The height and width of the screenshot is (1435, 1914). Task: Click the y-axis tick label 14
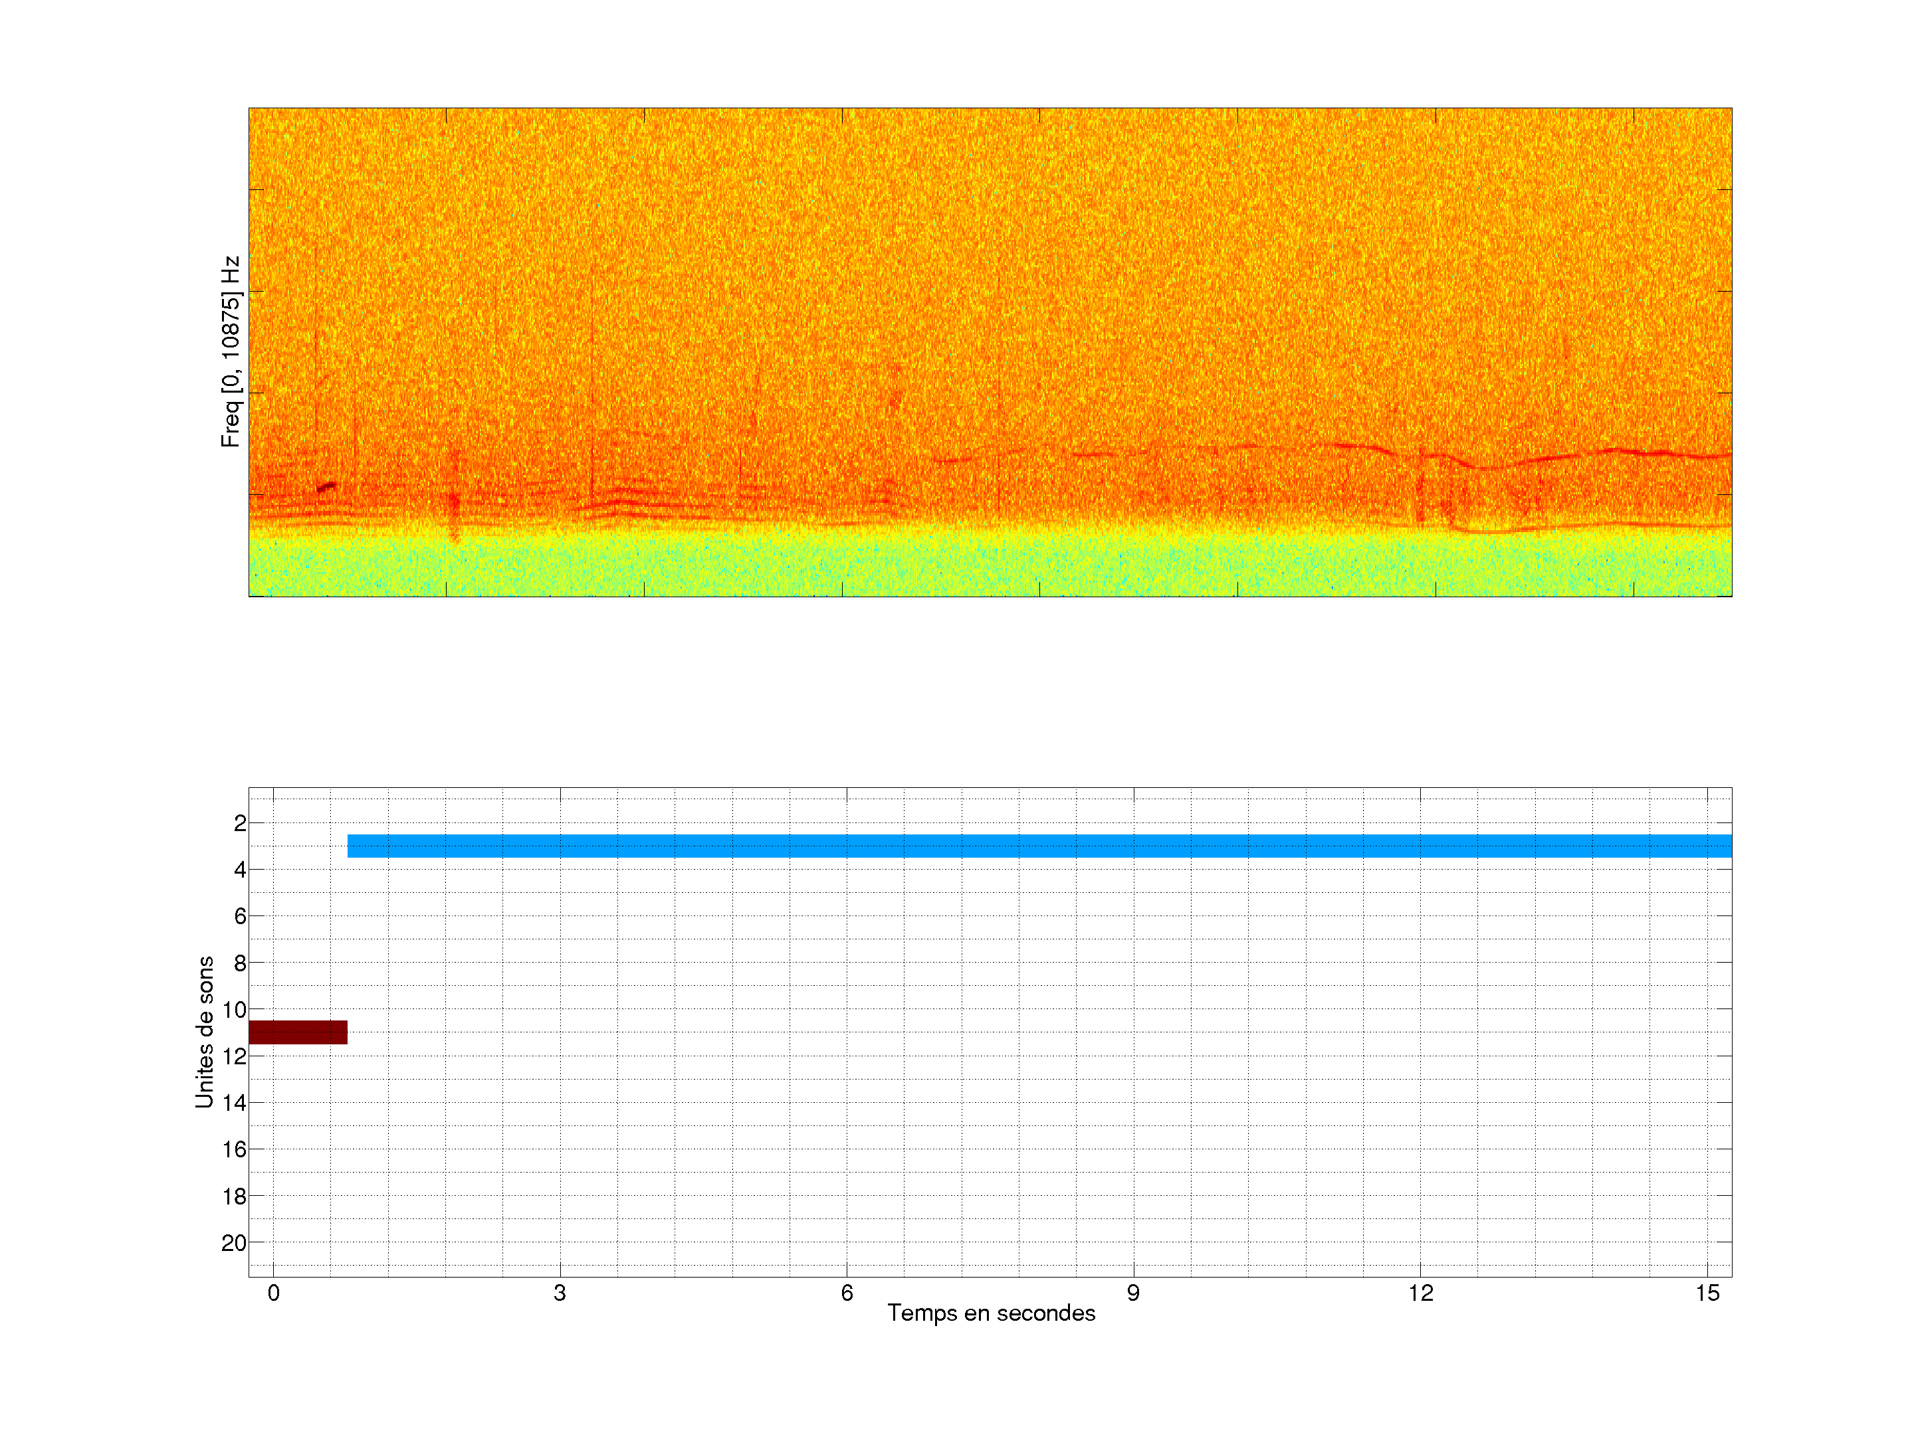(x=234, y=1103)
